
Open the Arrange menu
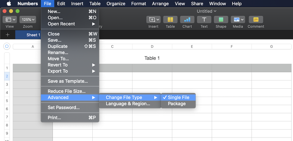pyautogui.click(x=160, y=4)
